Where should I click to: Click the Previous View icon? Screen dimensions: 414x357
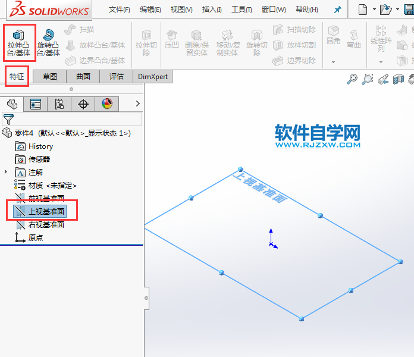pyautogui.click(x=383, y=79)
